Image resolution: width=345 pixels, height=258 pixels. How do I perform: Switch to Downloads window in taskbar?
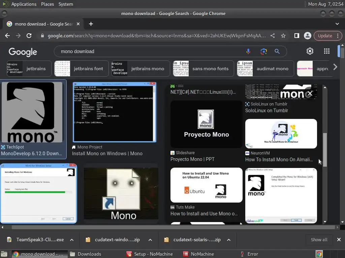[86, 254]
